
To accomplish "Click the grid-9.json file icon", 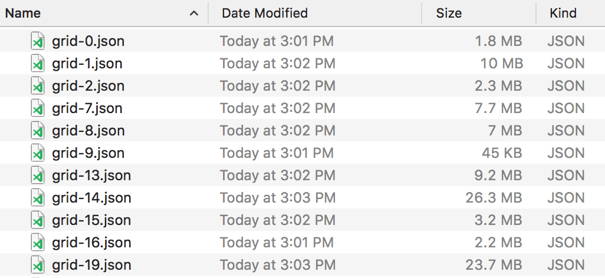I will (x=38, y=154).
